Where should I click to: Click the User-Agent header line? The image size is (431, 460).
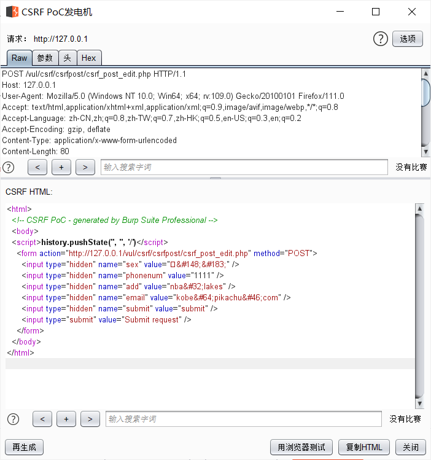[x=173, y=96]
